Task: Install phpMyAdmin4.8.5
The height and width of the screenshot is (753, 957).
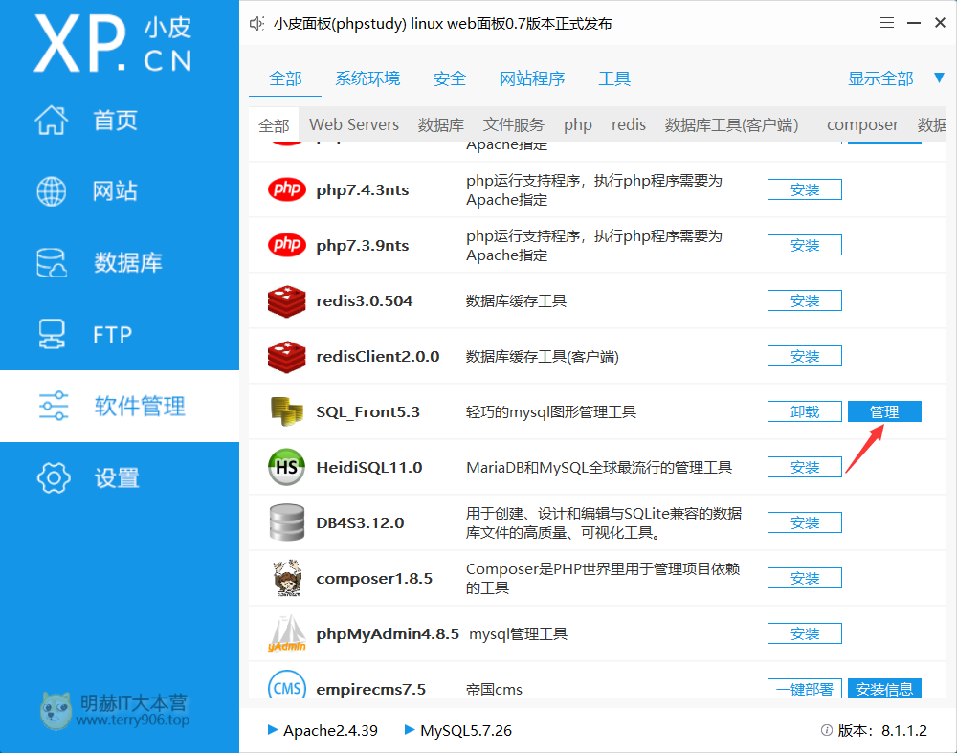Action: point(805,634)
